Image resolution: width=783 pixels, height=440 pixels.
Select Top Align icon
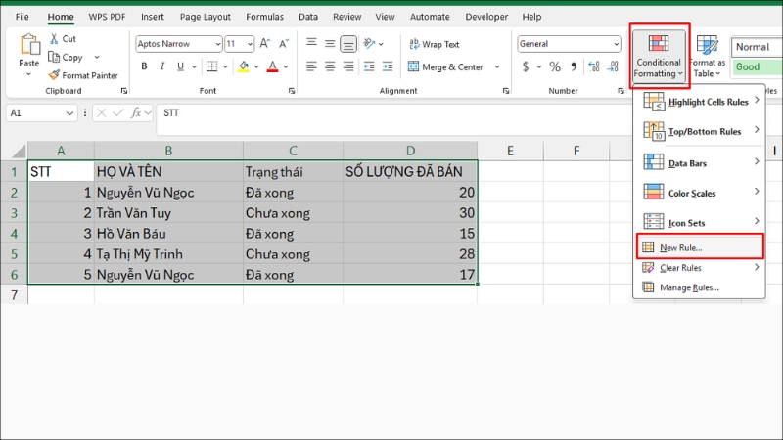(311, 43)
